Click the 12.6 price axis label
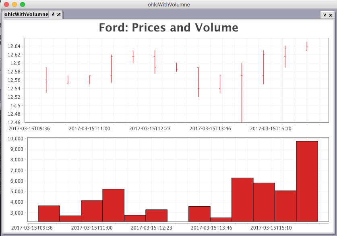Image resolution: width=337 pixels, height=236 pixels. point(15,63)
